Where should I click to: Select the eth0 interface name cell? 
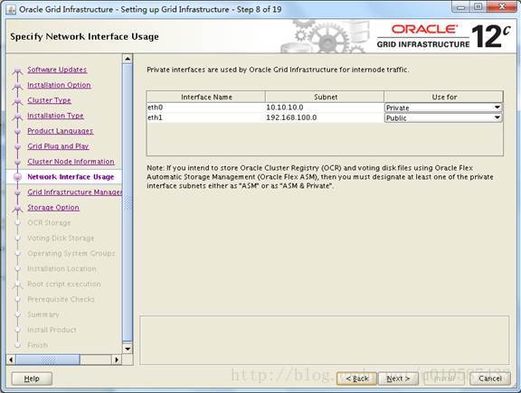(206, 108)
